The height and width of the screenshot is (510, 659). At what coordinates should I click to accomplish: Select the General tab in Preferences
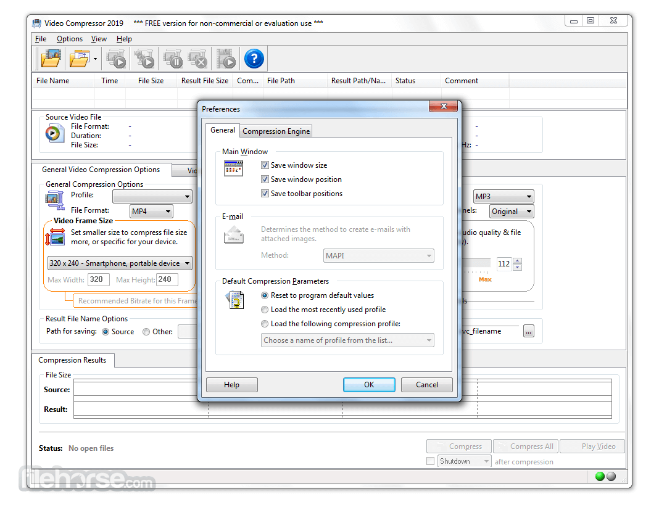pos(222,130)
